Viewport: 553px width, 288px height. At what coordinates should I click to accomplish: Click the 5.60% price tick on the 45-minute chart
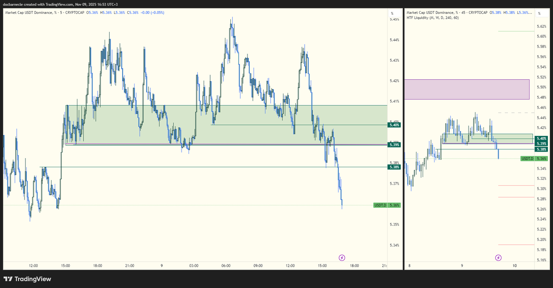tap(541, 36)
